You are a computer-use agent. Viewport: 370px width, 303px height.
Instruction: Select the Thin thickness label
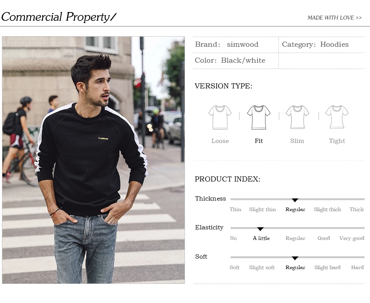point(235,209)
